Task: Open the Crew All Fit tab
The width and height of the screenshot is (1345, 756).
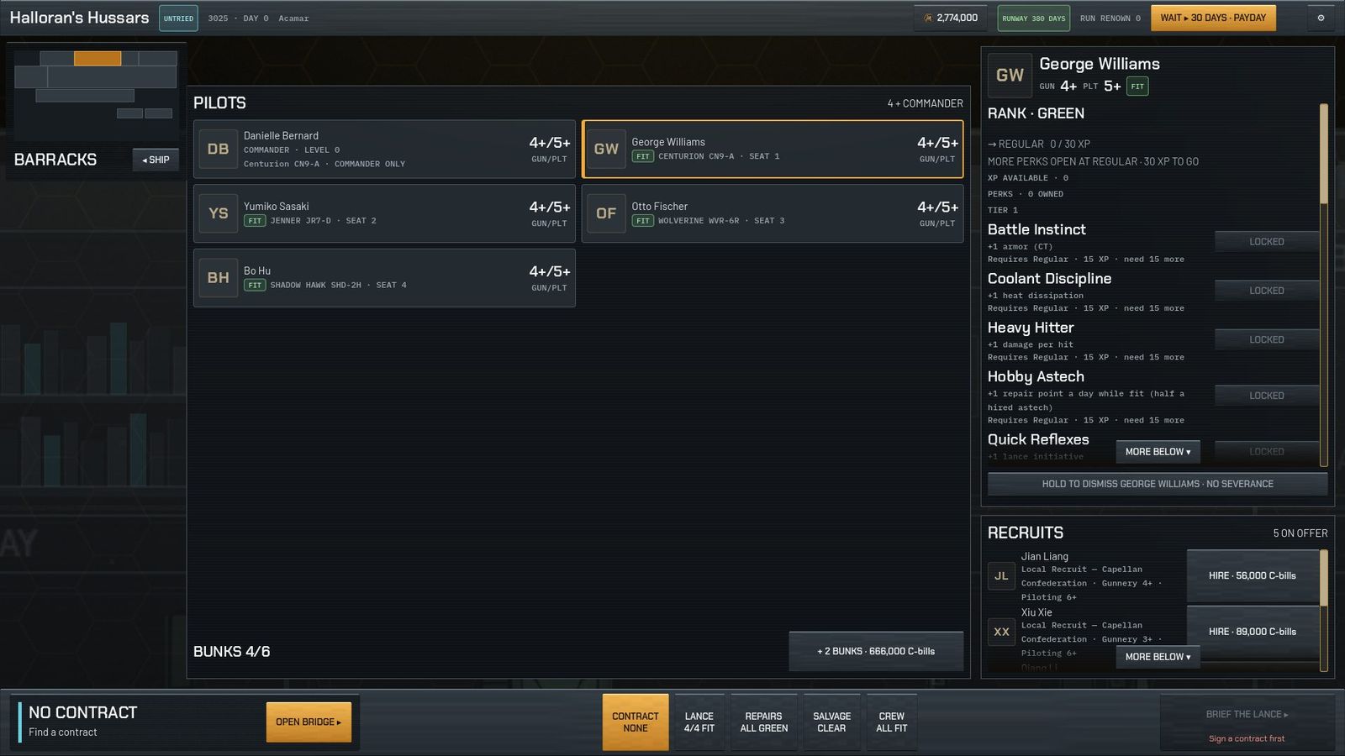Action: pyautogui.click(x=892, y=722)
